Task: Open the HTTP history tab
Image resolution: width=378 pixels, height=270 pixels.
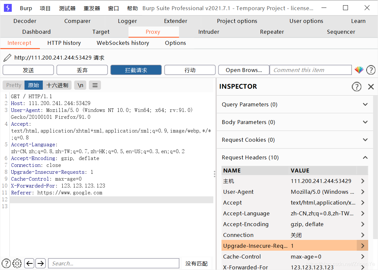Action: [64, 43]
